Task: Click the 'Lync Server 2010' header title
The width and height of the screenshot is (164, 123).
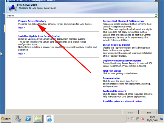Action: pyautogui.click(x=27, y=5)
